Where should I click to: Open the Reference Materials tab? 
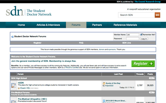pos(125,25)
